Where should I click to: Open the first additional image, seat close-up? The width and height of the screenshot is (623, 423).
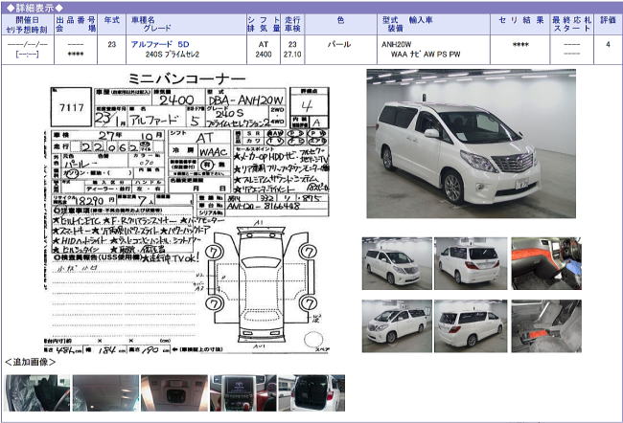pos(37,392)
